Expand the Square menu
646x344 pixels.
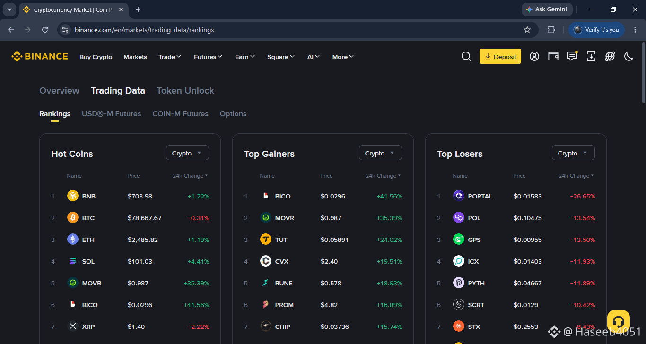[281, 57]
